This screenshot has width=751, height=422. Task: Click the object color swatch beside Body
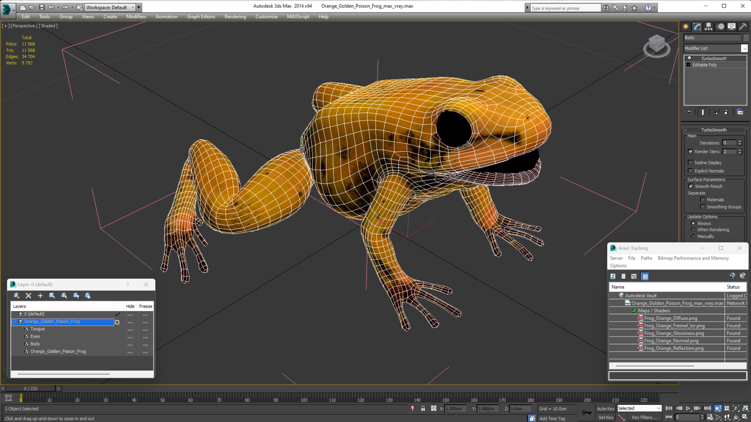(746, 38)
